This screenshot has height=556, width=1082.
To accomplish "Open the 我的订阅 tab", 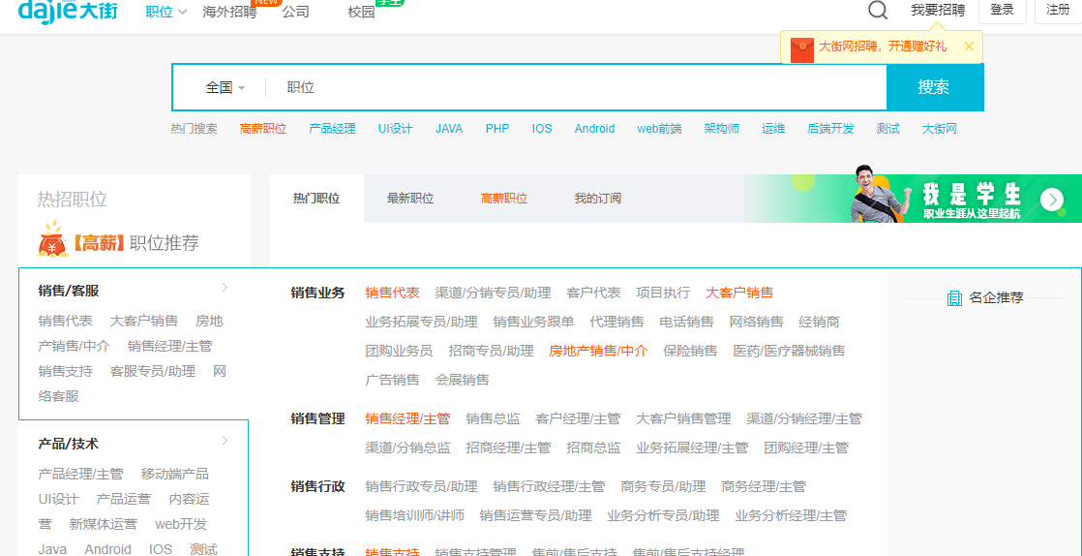I will coord(597,199).
